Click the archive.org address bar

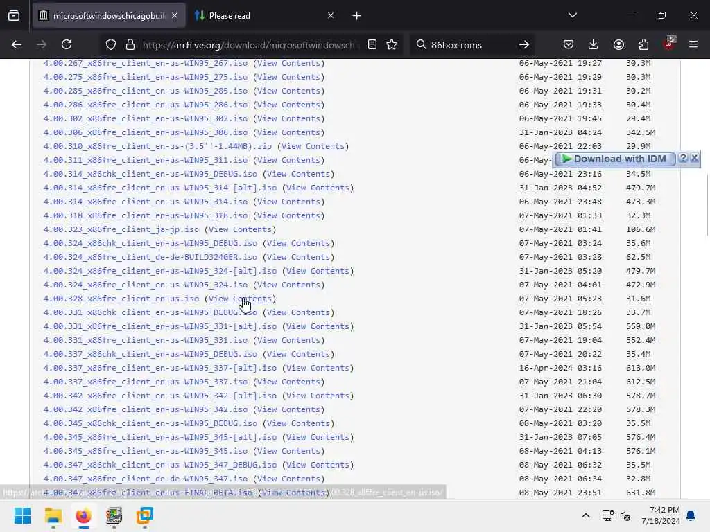coord(250,45)
